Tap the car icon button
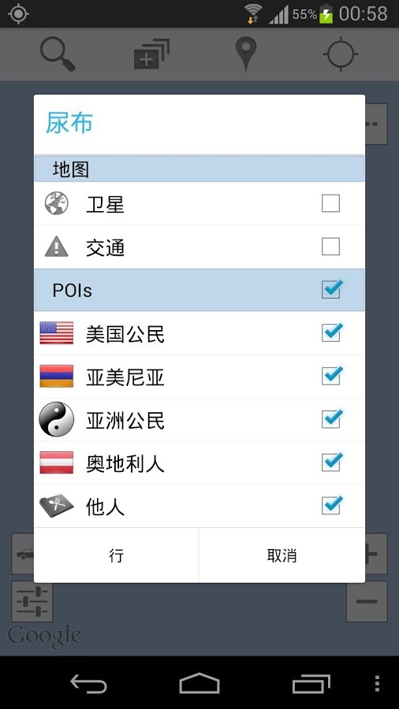399x709 pixels. pos(23,554)
